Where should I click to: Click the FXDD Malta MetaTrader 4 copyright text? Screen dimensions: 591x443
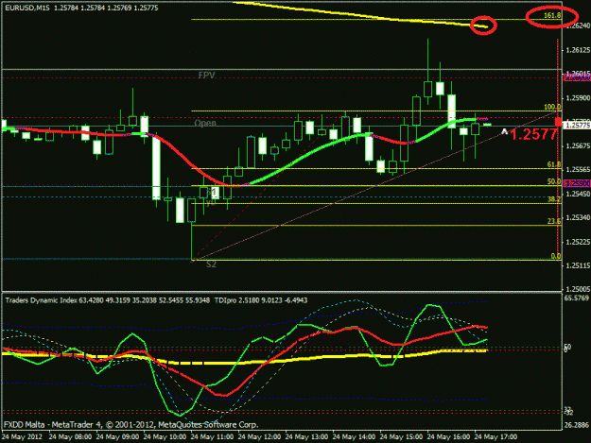coord(131,424)
